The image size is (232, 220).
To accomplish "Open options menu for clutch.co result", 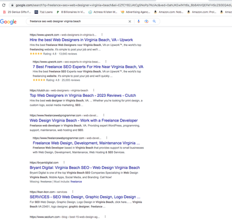I will point(93,90).
